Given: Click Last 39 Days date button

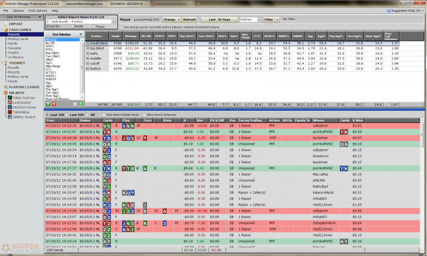Looking at the screenshot, I should tap(219, 19).
